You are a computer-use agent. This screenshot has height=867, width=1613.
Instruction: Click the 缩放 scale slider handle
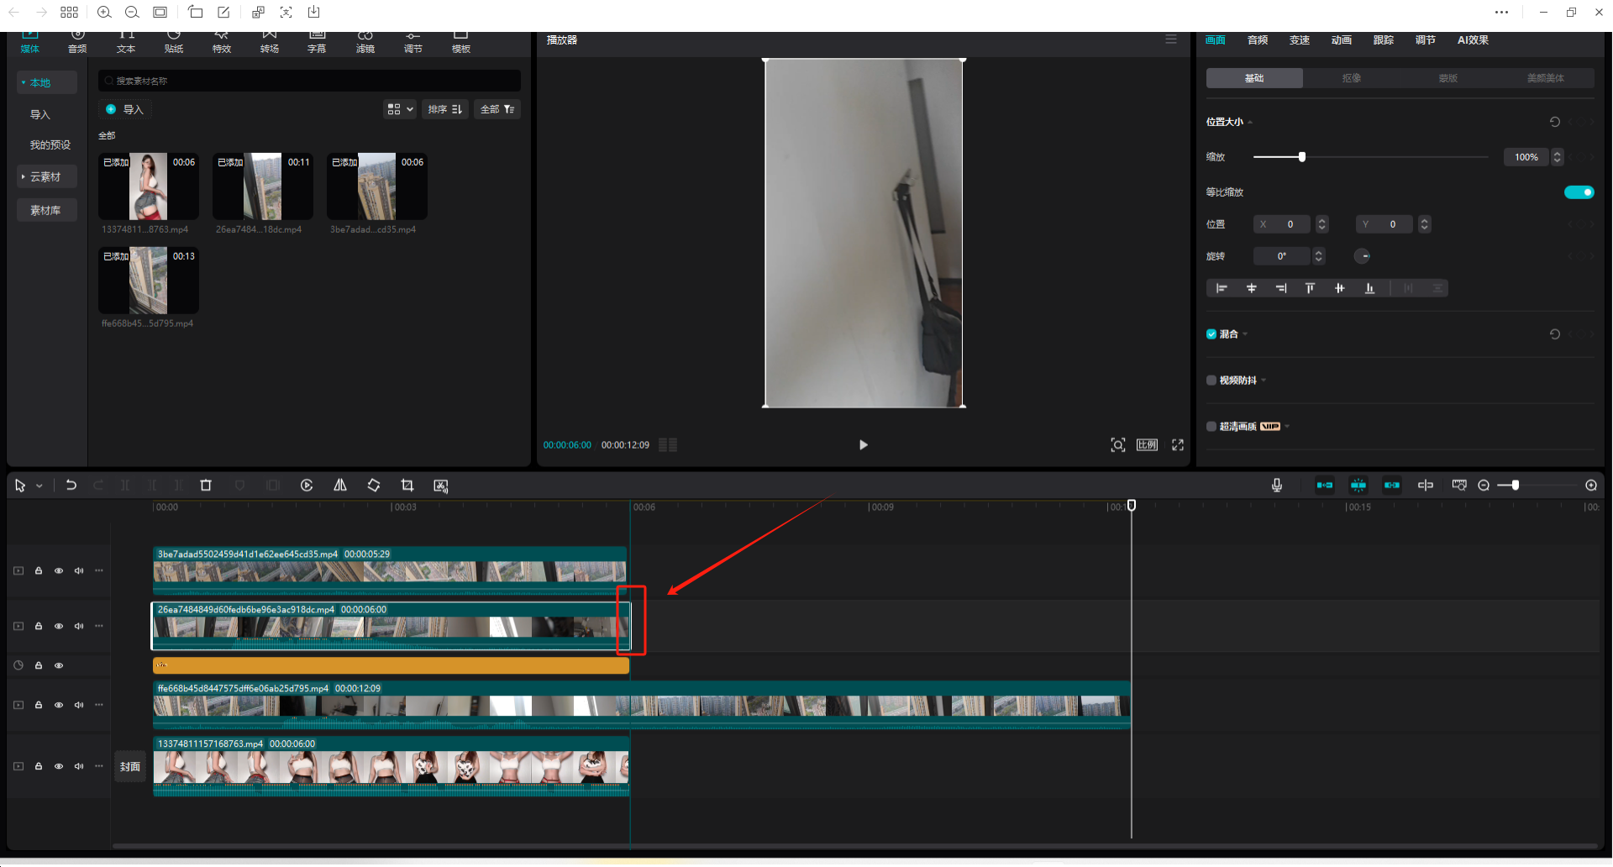pyautogui.click(x=1302, y=157)
